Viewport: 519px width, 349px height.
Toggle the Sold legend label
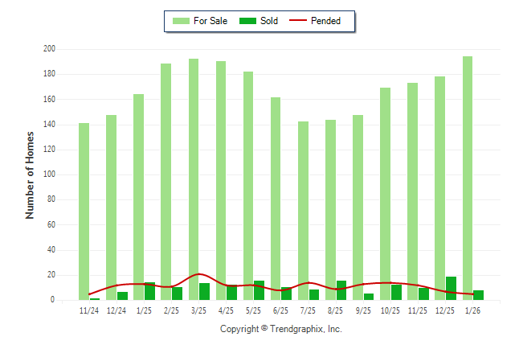coord(269,21)
